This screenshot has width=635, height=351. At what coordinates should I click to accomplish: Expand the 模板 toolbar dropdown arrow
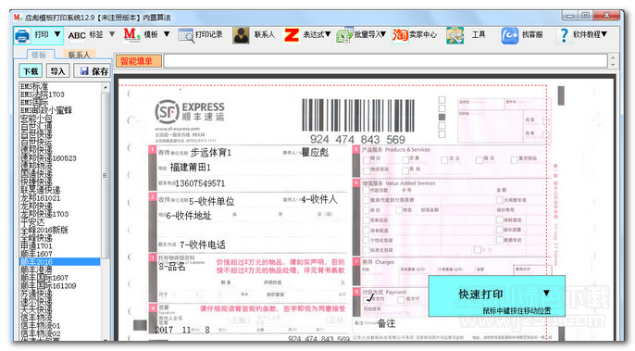pyautogui.click(x=167, y=34)
